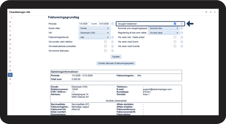
Task: Click help icon for Vis tomme fakturaer
Action: [x=112, y=51]
